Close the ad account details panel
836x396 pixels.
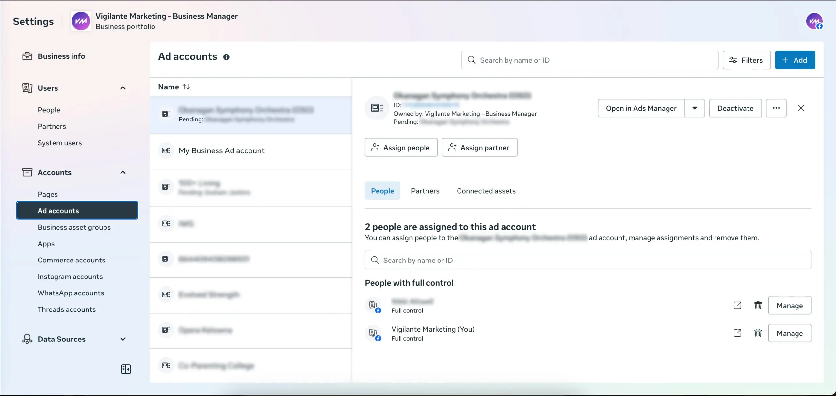click(x=801, y=108)
